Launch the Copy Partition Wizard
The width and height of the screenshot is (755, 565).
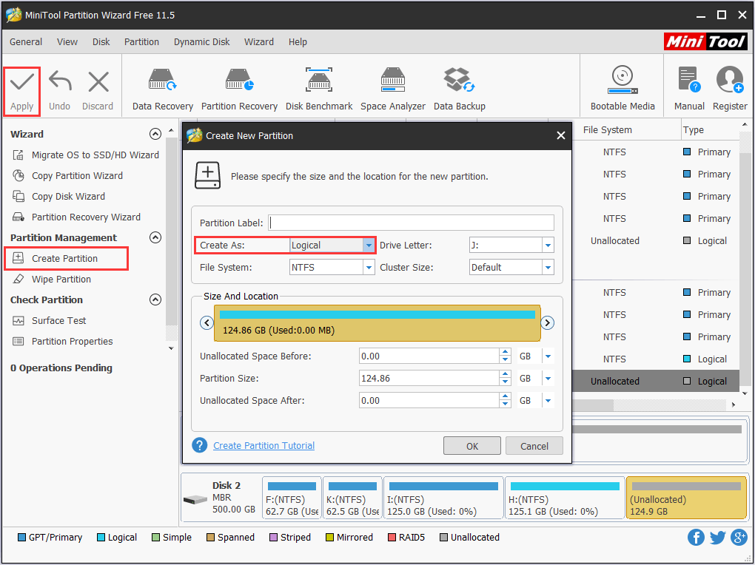click(x=67, y=176)
